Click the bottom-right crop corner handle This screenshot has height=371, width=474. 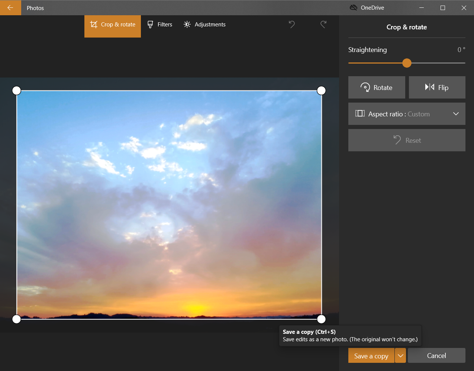[321, 319]
